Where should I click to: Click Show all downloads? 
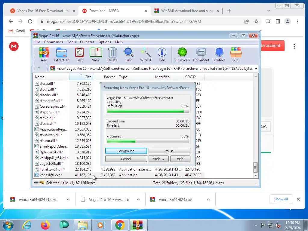point(281,199)
